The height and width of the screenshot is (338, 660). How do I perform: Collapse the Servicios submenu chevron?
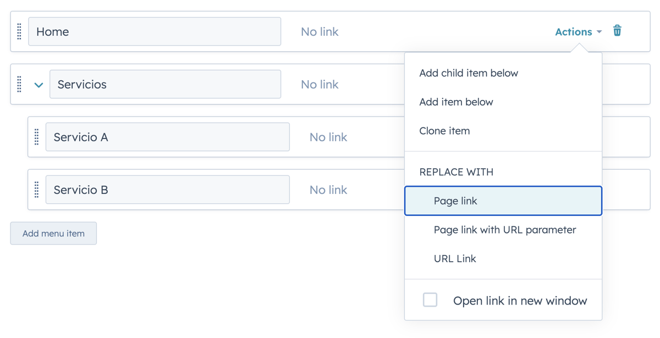point(38,85)
